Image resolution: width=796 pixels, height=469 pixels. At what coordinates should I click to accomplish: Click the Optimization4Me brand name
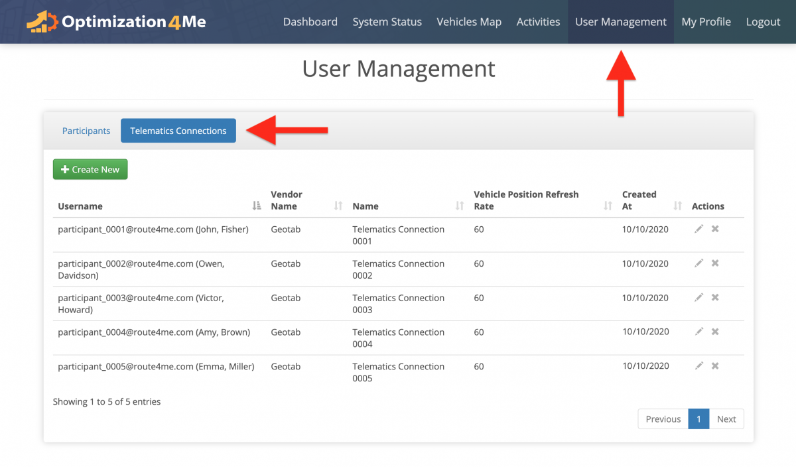coord(134,22)
